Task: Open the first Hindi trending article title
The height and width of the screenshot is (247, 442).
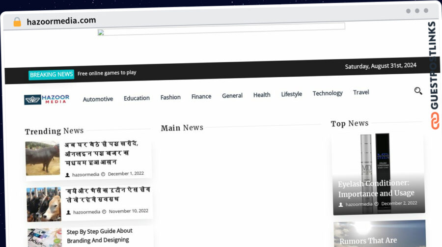Action: point(102,153)
